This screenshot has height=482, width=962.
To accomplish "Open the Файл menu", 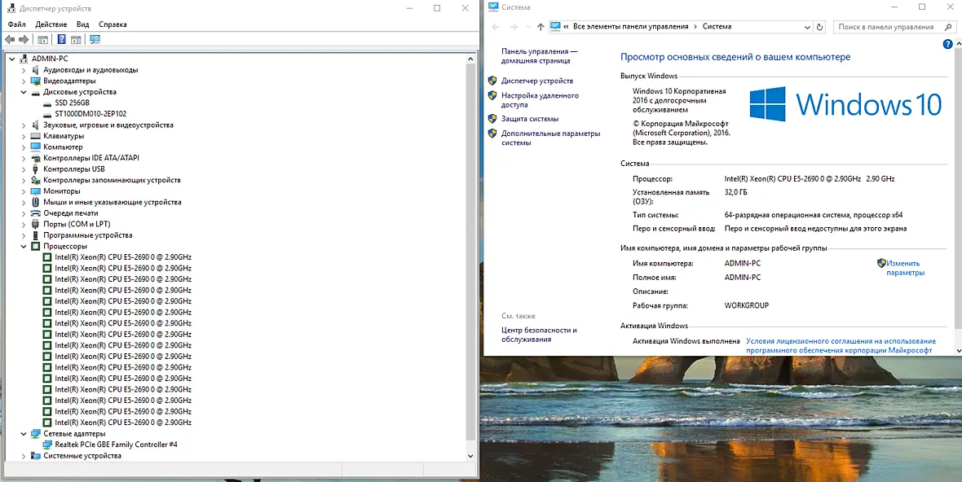I will (17, 24).
